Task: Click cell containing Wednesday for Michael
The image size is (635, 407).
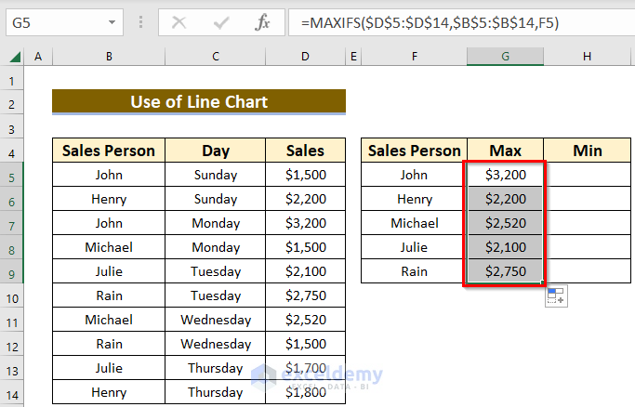Action: coord(216,320)
